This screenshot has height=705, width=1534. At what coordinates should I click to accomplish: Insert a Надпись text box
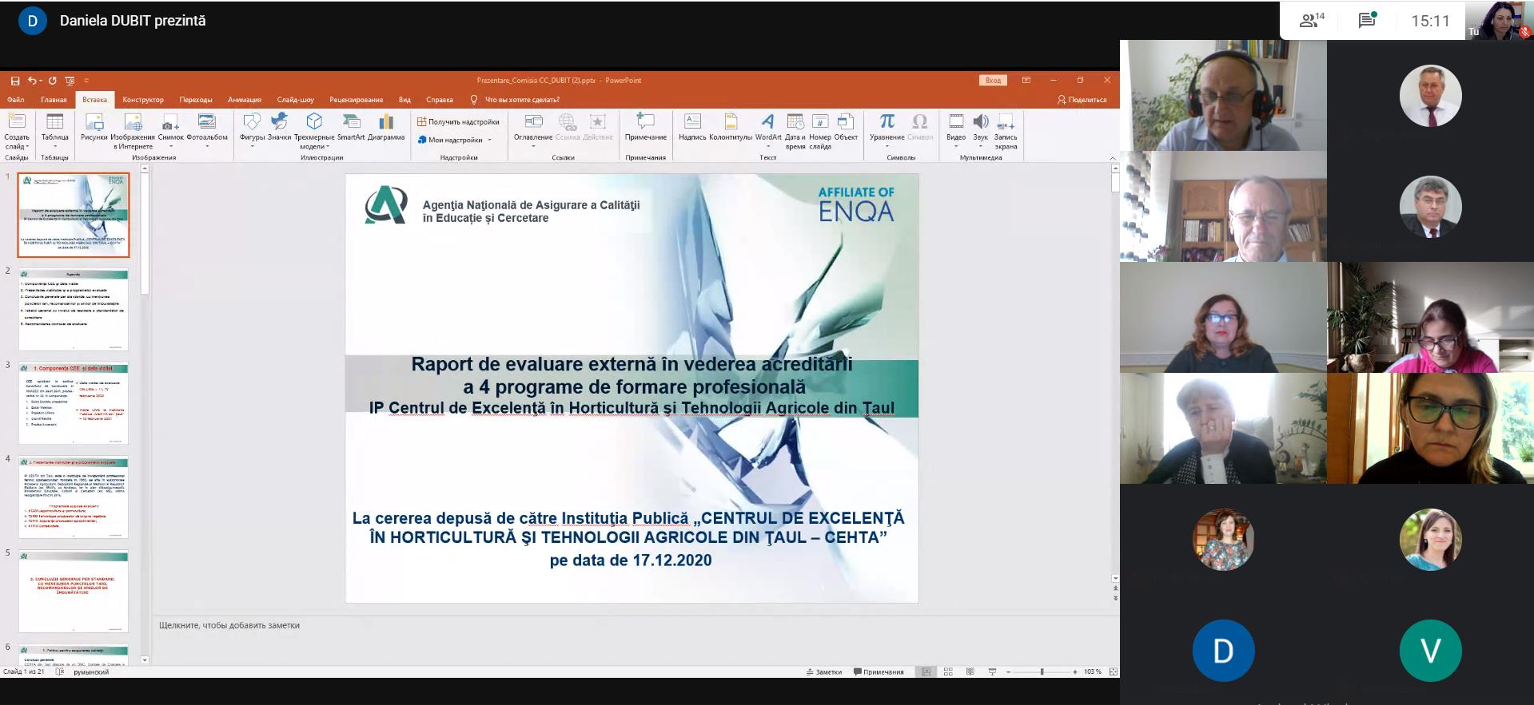click(692, 128)
